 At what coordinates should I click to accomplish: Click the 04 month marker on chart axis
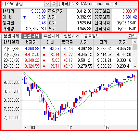(70, 127)
